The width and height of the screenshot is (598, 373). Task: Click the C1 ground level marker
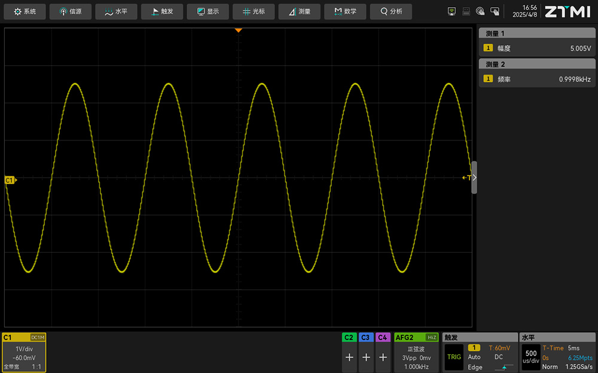coord(10,180)
